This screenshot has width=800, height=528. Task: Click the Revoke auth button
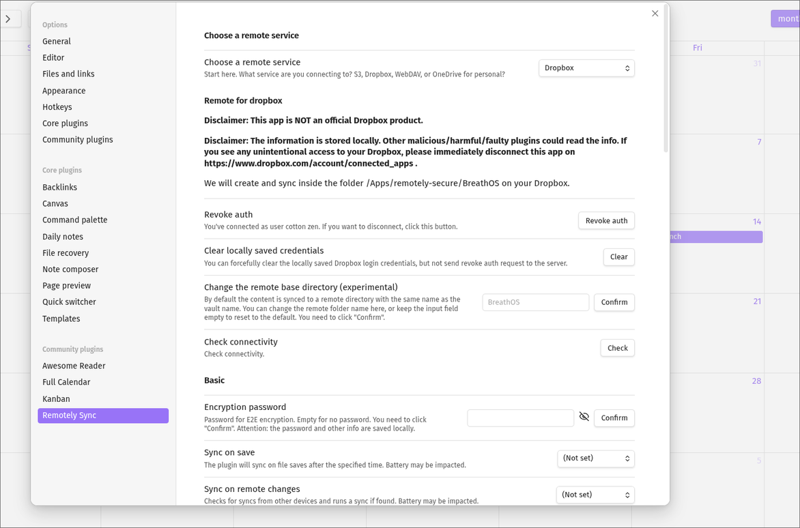click(606, 220)
